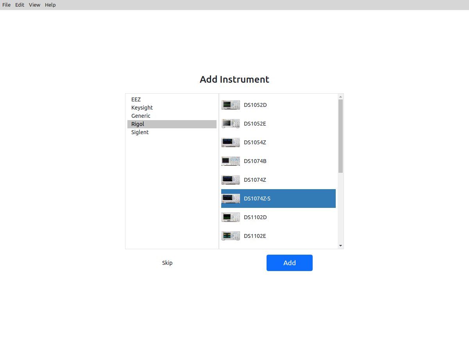The width and height of the screenshot is (469, 351).
Task: Click the instrument list scrollbar thumb
Action: [x=340, y=136]
